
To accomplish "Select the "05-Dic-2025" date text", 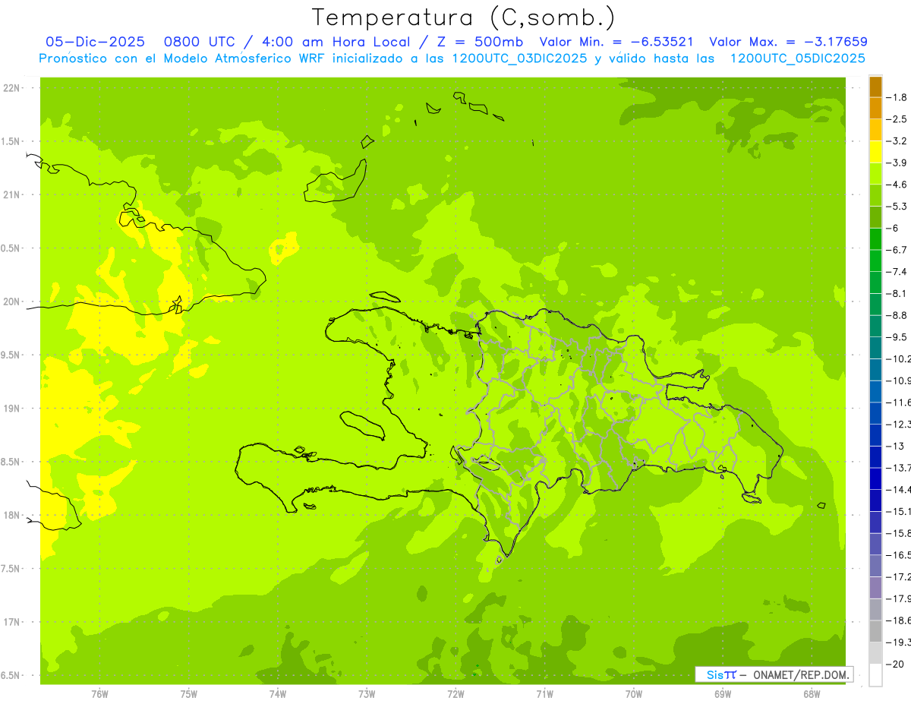I will 94,43.
